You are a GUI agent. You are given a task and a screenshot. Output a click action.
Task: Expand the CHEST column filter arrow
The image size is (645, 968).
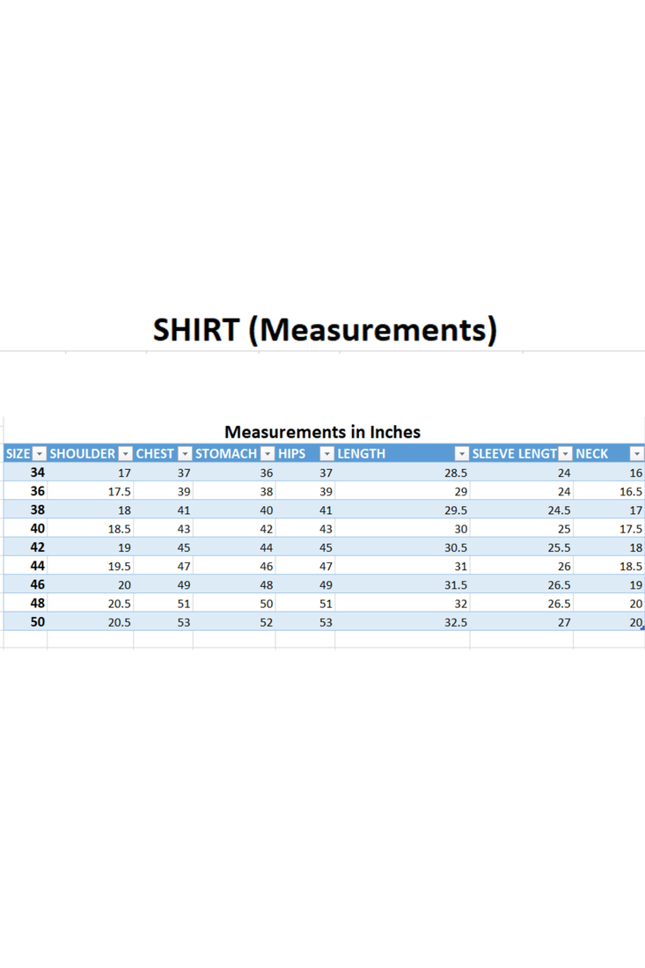(184, 454)
